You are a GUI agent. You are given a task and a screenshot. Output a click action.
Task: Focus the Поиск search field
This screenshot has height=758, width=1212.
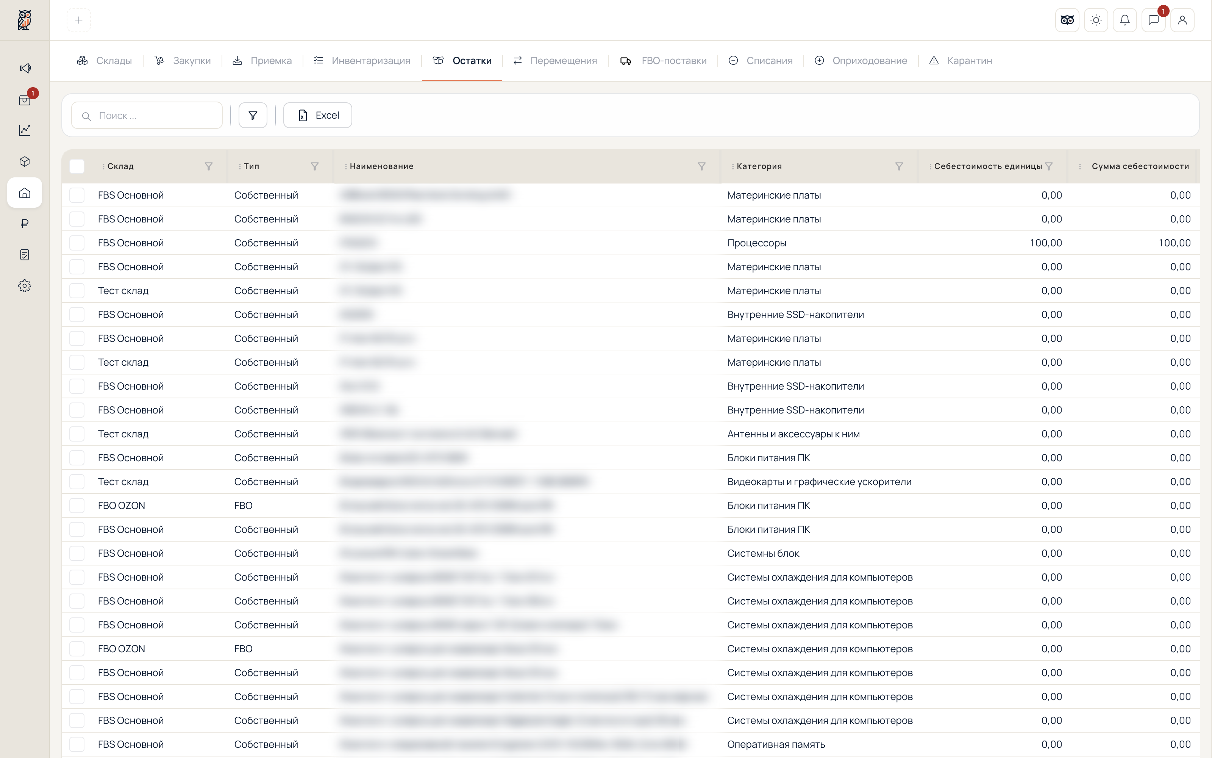[x=147, y=115]
